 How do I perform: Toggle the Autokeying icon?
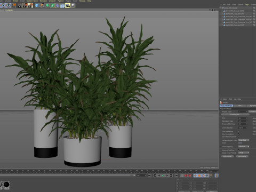(190, 175)
